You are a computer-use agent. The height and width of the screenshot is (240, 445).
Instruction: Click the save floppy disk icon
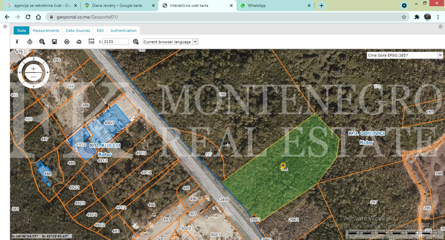click(55, 42)
